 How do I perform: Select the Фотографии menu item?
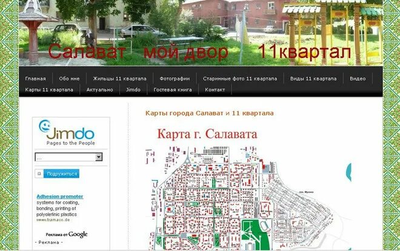tap(175, 79)
